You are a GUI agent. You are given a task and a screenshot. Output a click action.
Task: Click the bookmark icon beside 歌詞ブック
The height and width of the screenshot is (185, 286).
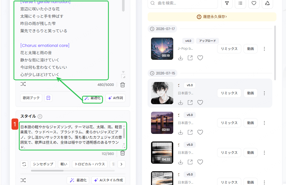click(48, 98)
